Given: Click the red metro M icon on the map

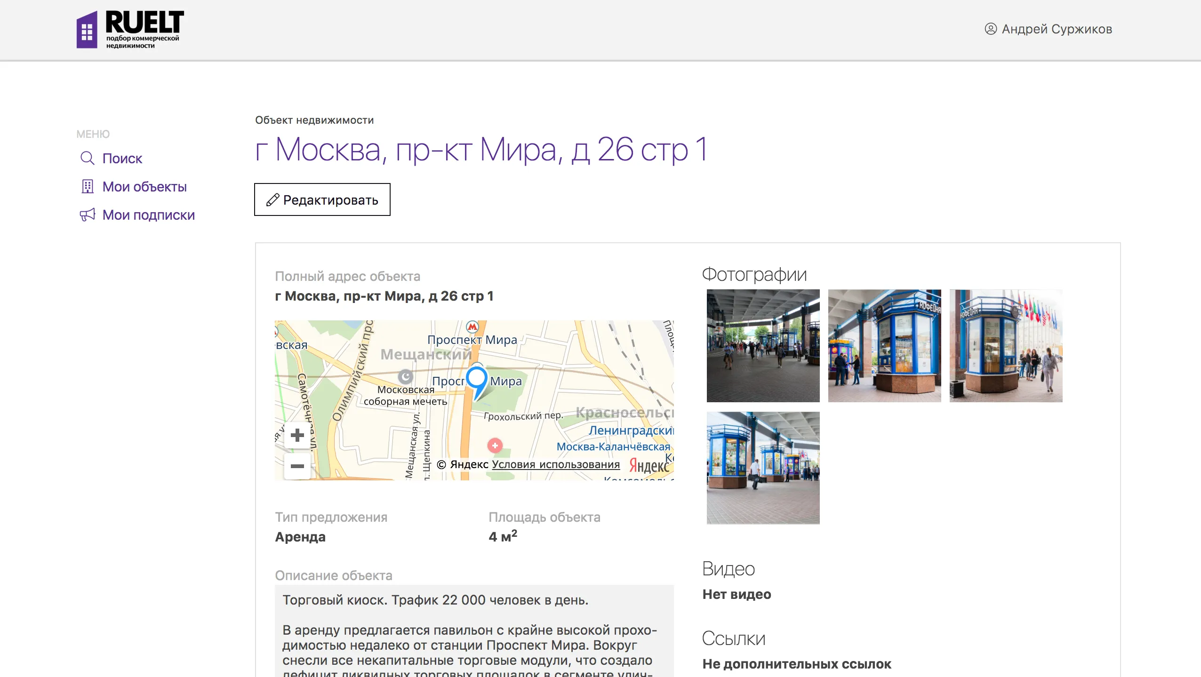Looking at the screenshot, I should click(472, 327).
